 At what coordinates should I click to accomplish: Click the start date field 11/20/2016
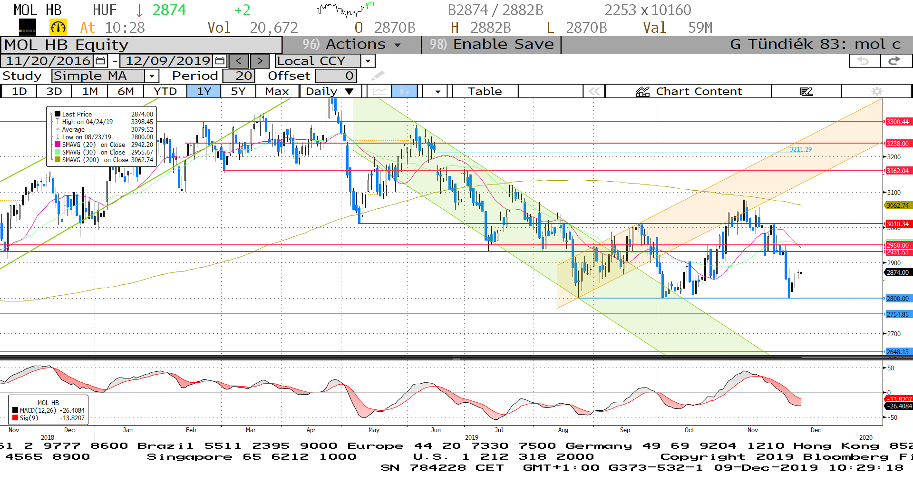tap(48, 61)
